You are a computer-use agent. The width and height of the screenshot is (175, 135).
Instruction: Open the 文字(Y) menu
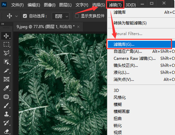(82, 5)
